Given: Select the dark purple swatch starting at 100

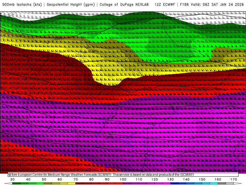Looking at the screenshot, I should point(127,183).
